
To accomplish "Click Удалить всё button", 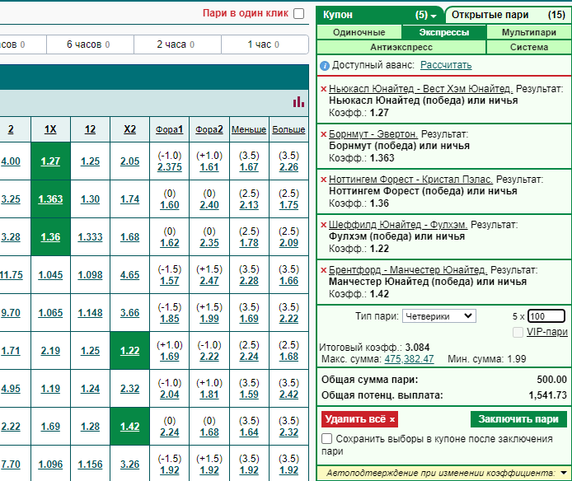I will coord(359,419).
